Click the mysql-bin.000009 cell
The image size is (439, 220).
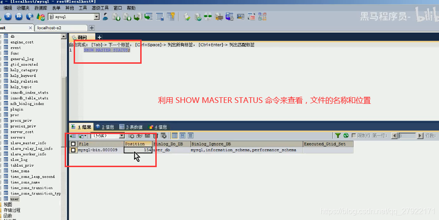tap(101, 150)
